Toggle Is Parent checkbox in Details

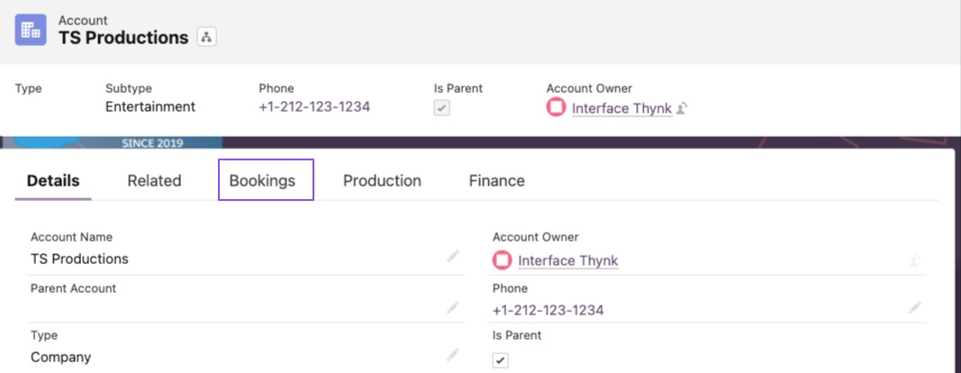click(501, 360)
